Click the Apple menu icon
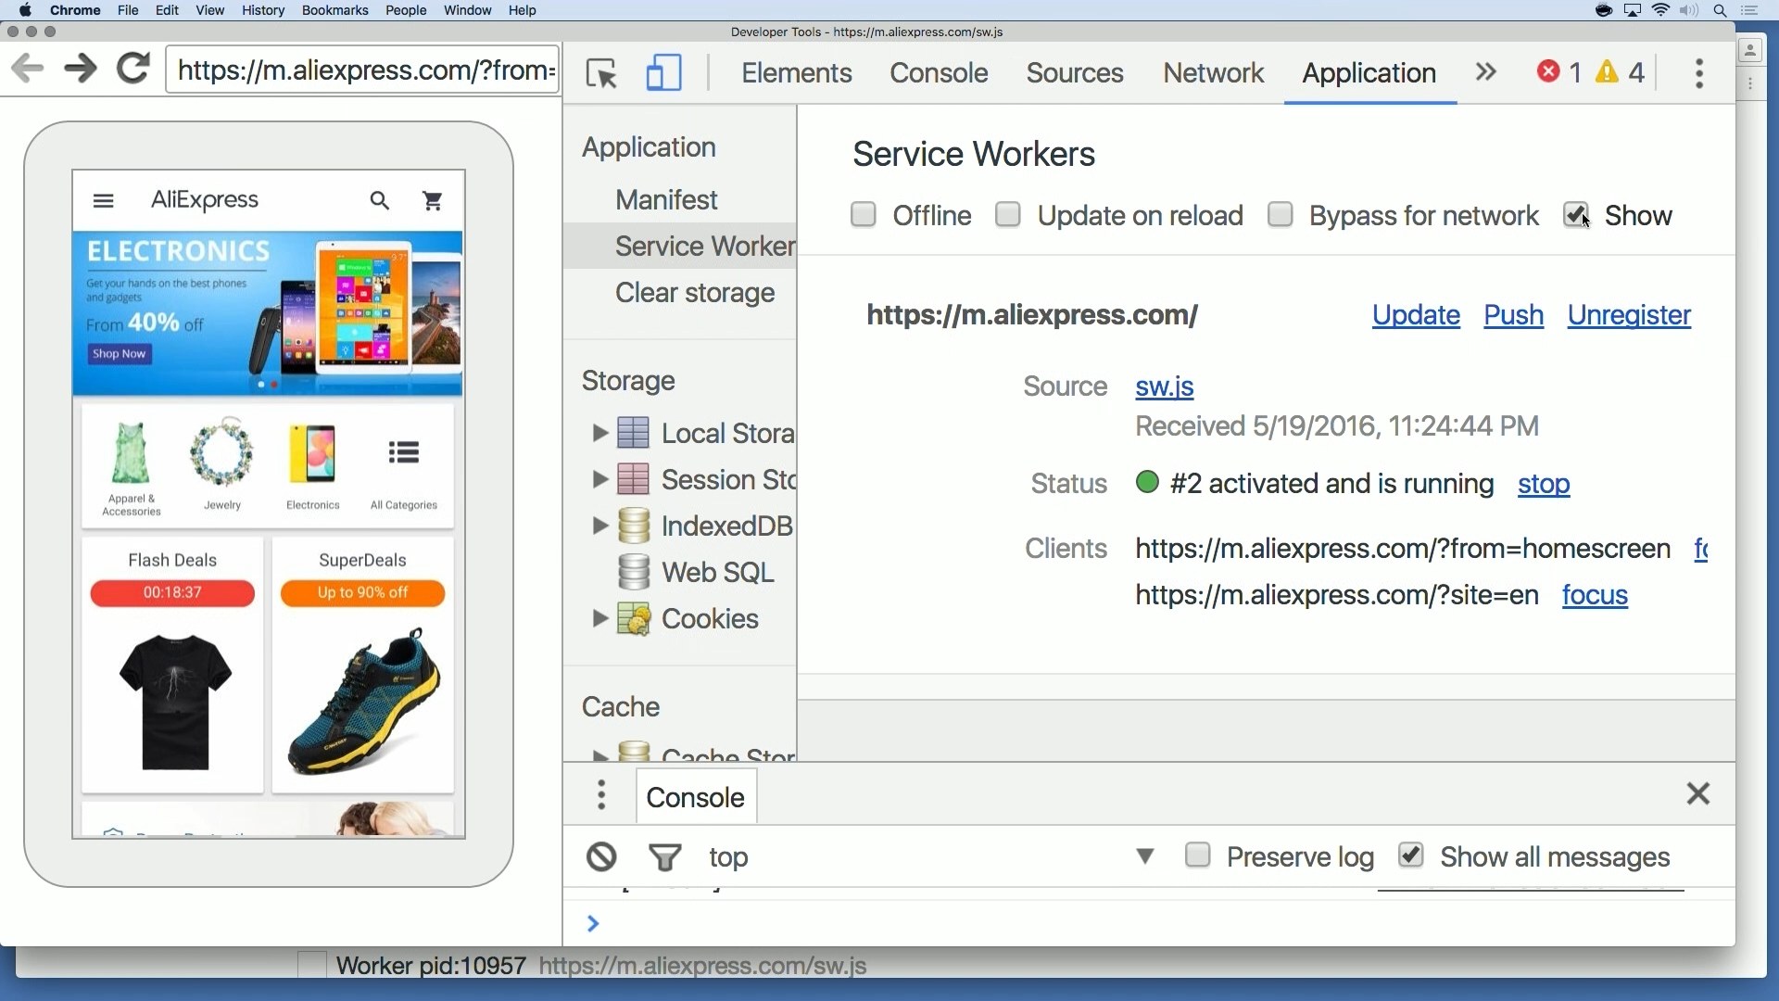 pos(25,10)
